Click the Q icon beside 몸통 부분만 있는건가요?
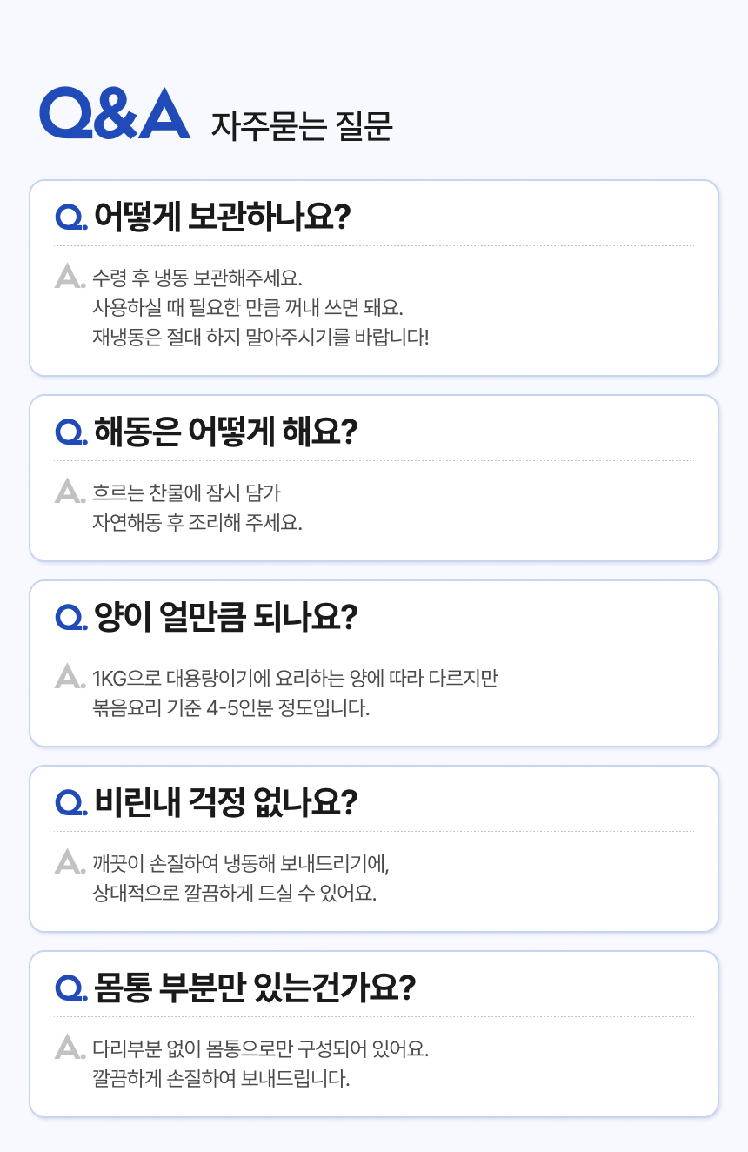 pos(69,988)
